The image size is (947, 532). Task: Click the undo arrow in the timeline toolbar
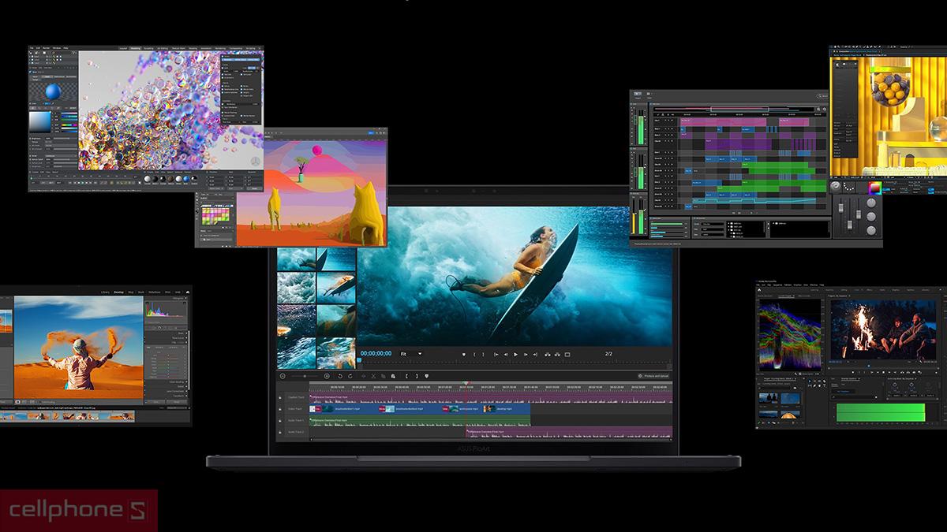point(340,376)
